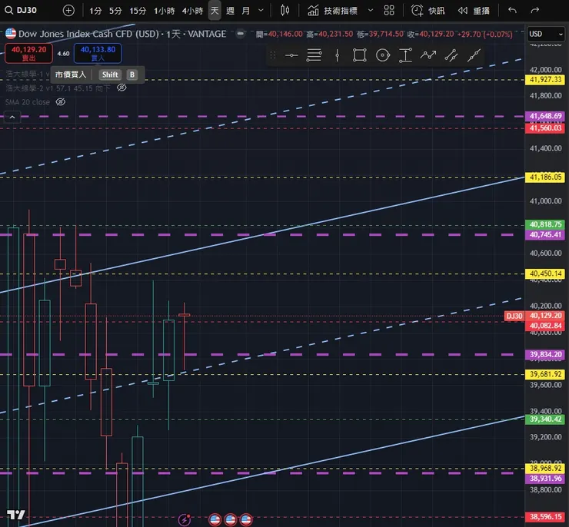Click the purple lightning event marker
This screenshot has height=527, width=569.
click(185, 520)
